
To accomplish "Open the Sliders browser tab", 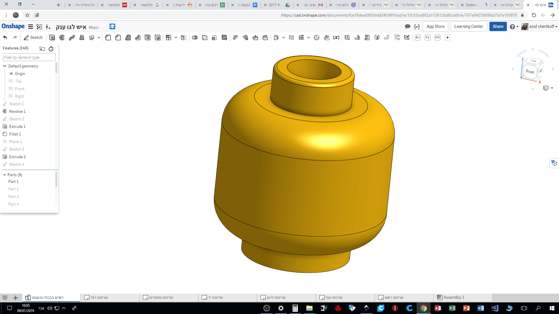I will click(x=474, y=5).
